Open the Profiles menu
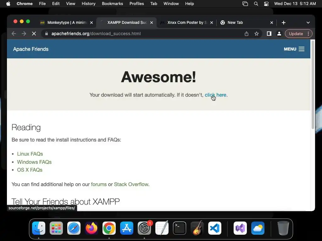The width and height of the screenshot is (322, 241). point(136,4)
